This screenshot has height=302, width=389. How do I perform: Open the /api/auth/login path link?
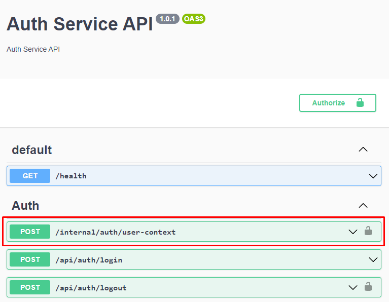pos(89,260)
